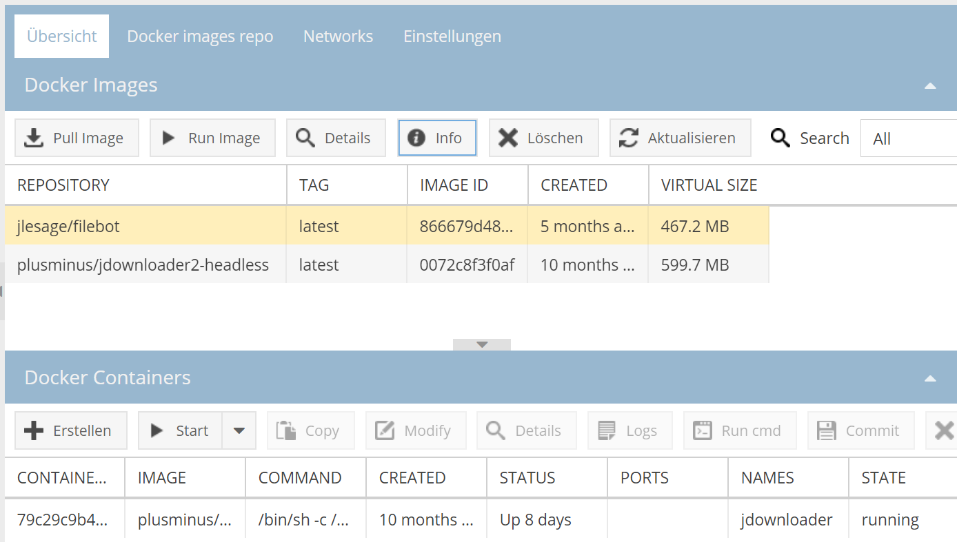Collapse the Docker Containers panel

930,378
